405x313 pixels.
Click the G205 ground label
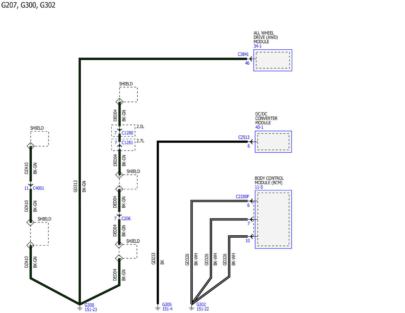[x=167, y=304]
